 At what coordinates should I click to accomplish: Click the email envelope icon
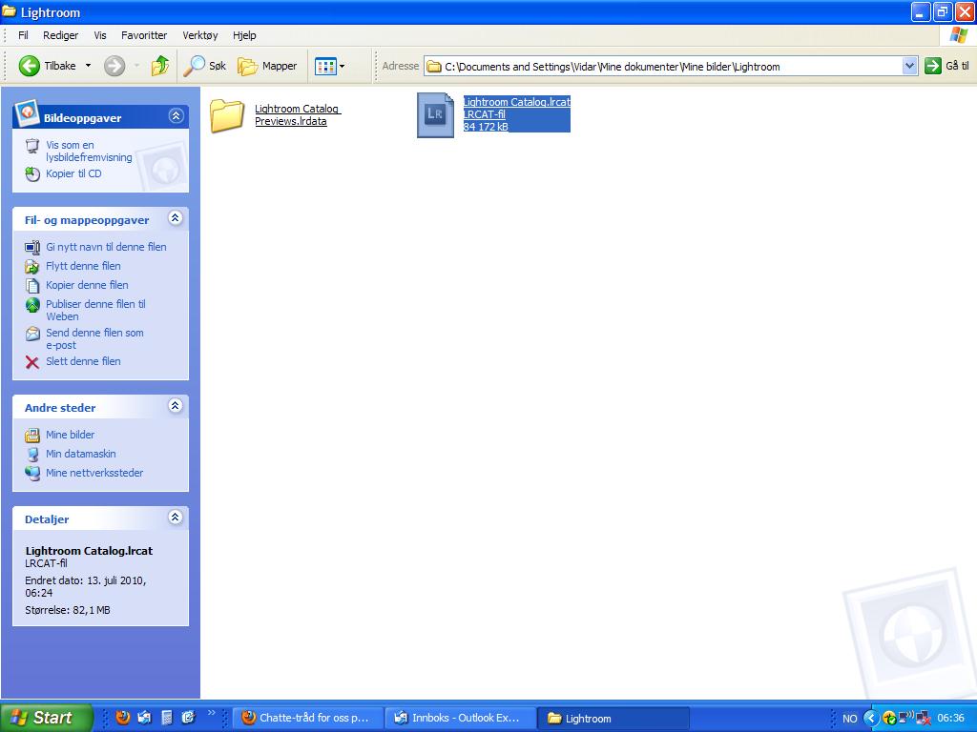coord(32,334)
